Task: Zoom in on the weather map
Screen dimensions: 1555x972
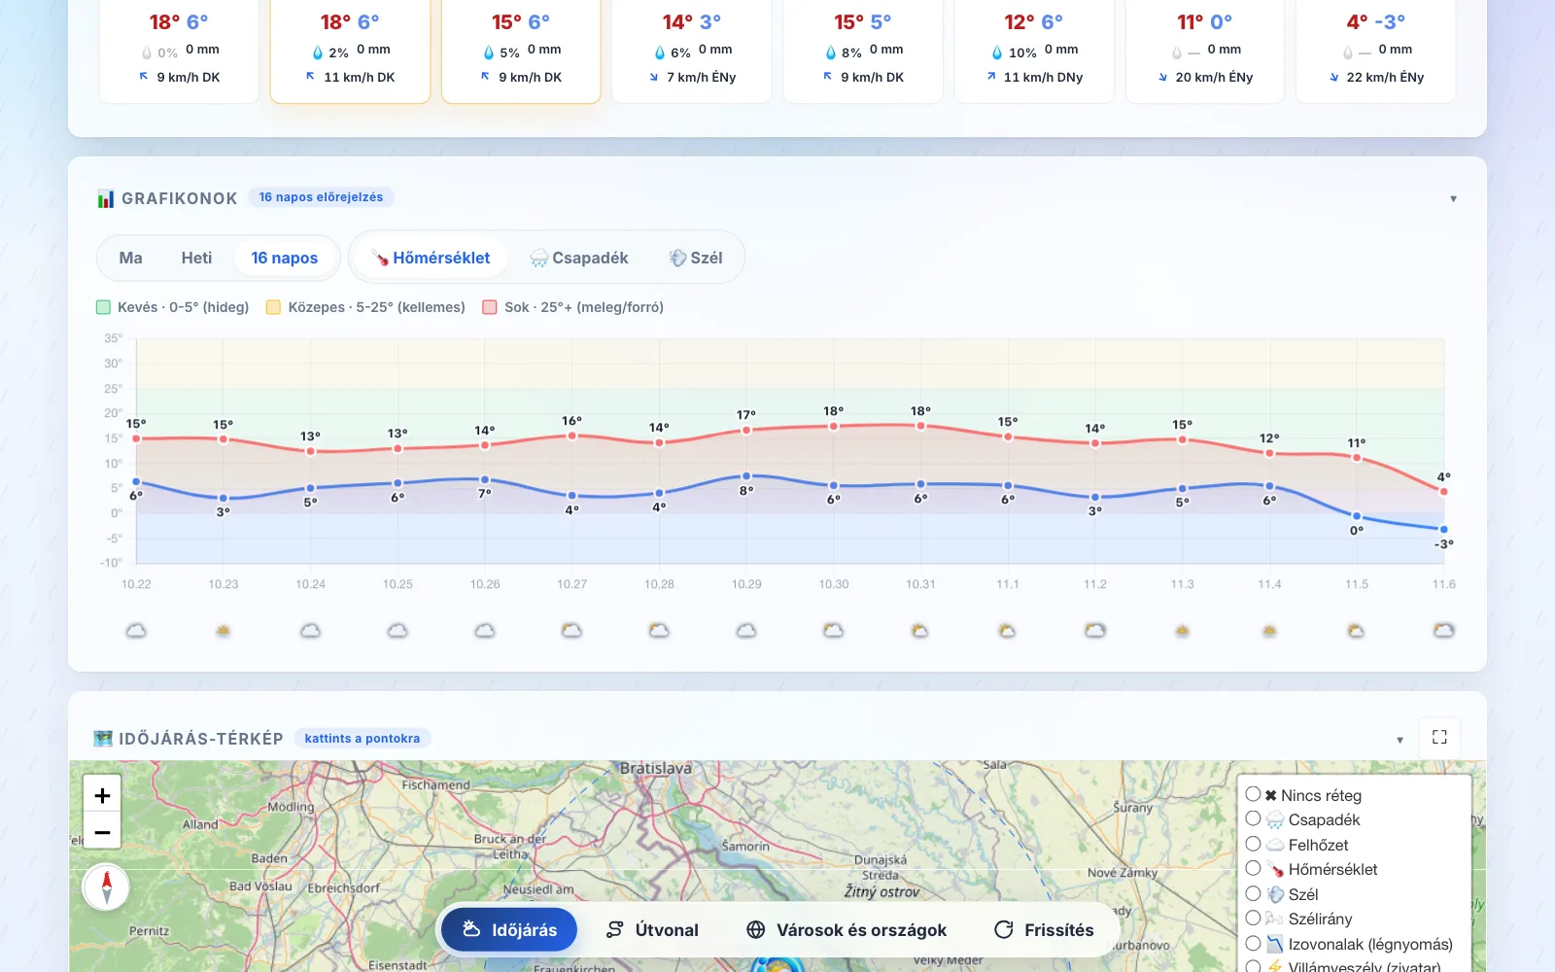Action: (x=102, y=796)
